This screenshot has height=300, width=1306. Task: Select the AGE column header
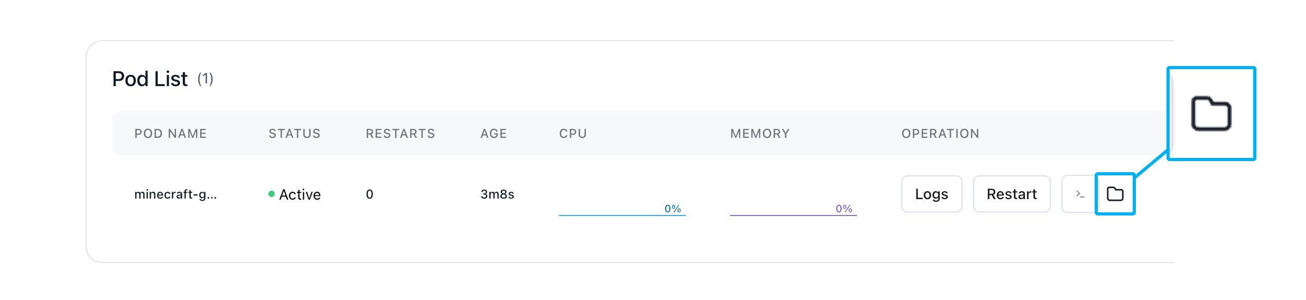coord(493,134)
